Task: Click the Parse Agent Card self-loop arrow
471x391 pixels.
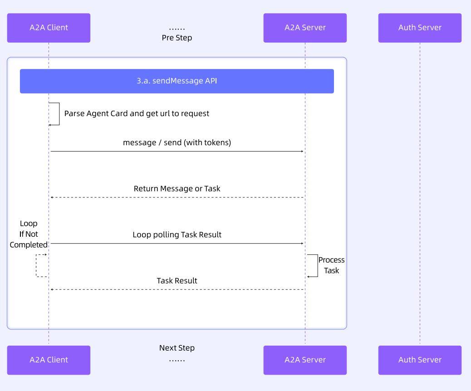Action: pos(58,114)
